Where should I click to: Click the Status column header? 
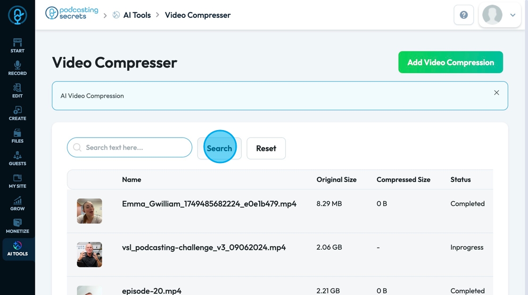(x=461, y=180)
